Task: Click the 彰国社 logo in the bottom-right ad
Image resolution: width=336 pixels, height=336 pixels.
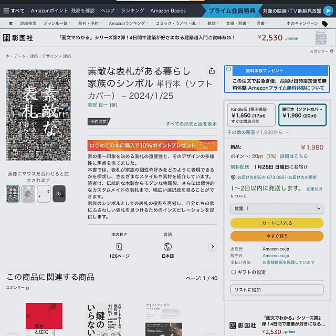Action: pyautogui.click(x=243, y=325)
